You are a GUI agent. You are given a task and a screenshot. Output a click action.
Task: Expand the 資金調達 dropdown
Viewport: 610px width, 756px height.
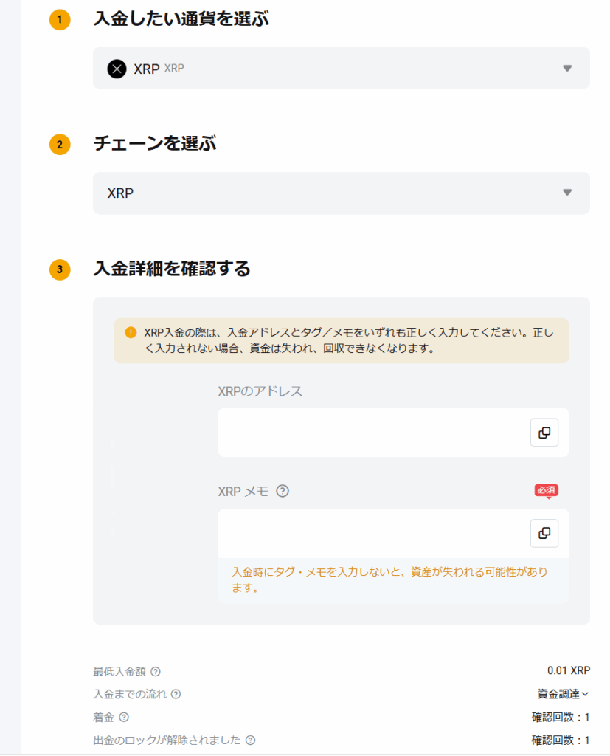(x=564, y=694)
